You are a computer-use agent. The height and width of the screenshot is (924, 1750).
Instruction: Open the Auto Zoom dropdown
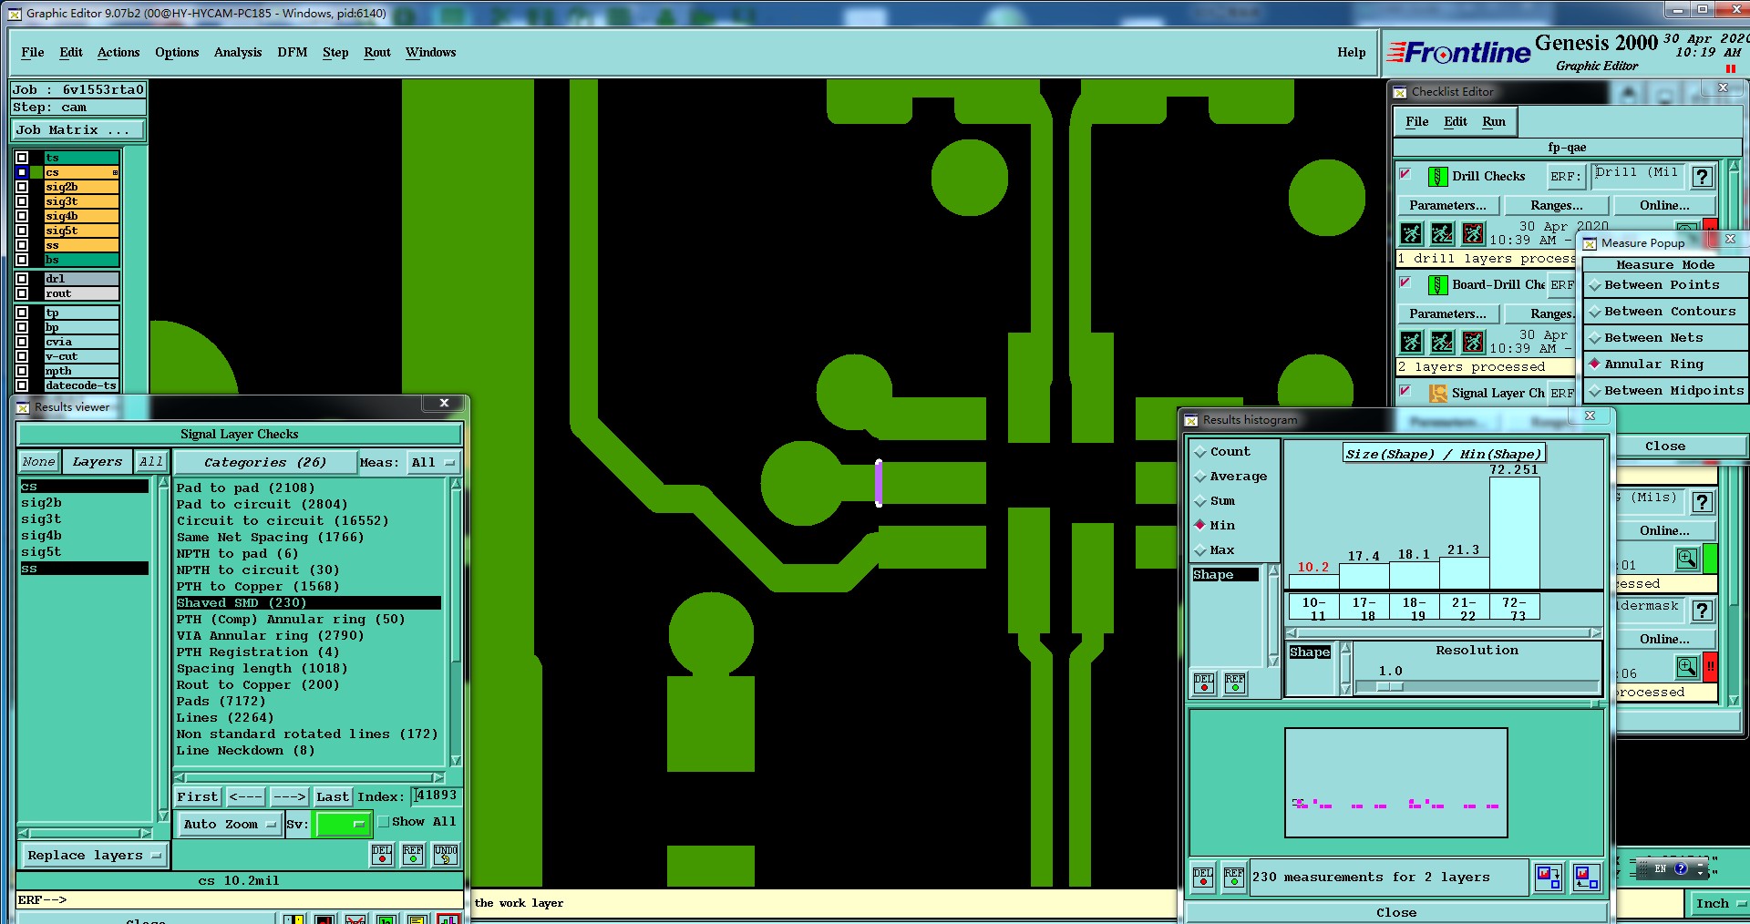pyautogui.click(x=229, y=824)
